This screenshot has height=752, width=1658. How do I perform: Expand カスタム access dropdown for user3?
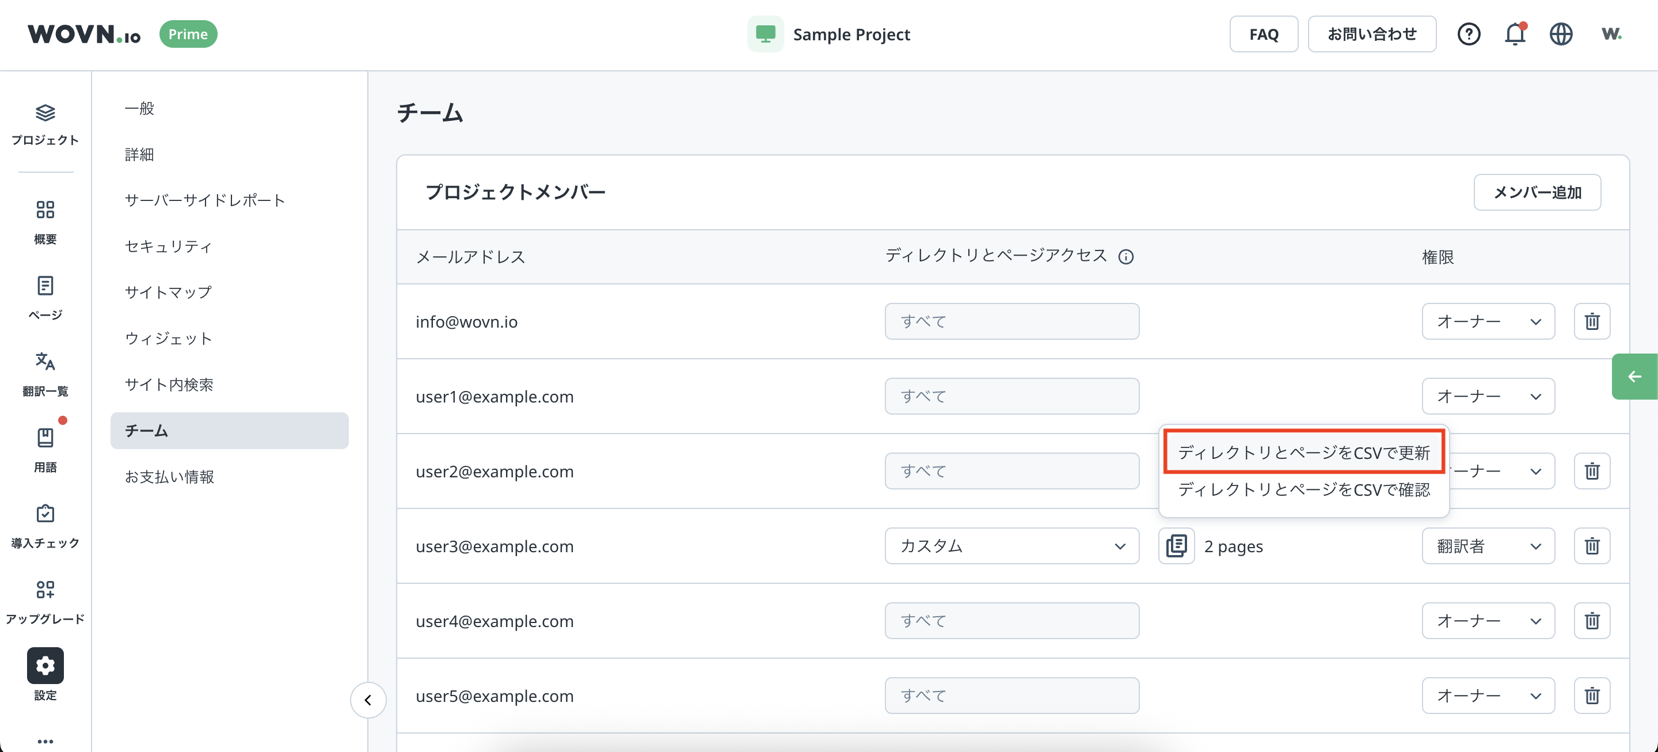coord(1012,546)
